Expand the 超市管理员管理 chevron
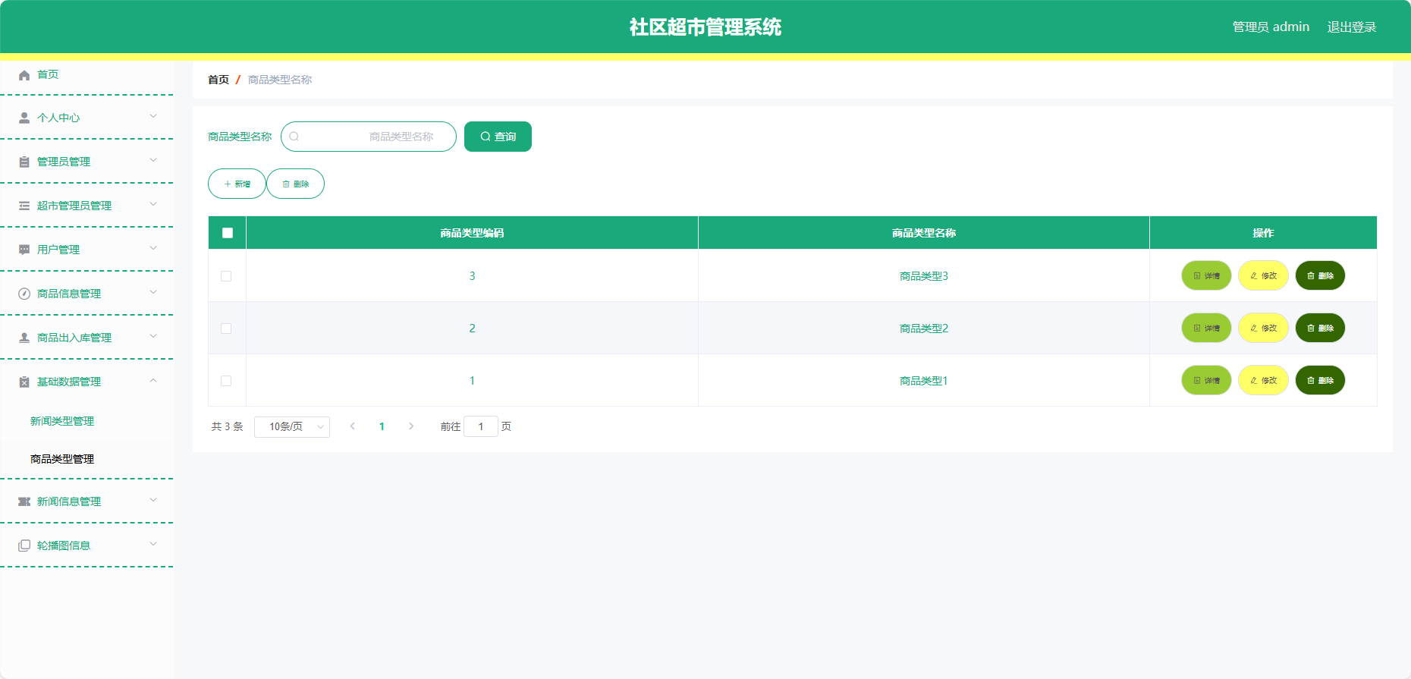This screenshot has height=679, width=1411. point(153,205)
